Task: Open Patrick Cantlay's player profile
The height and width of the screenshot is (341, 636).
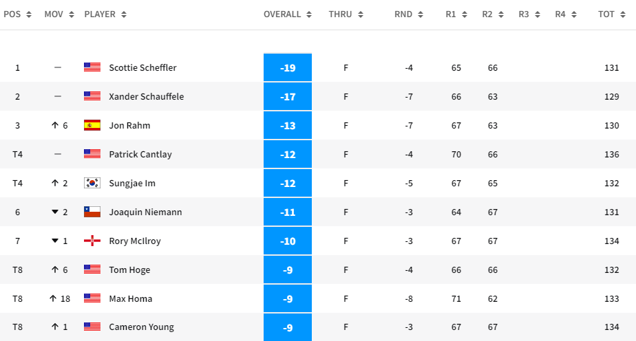Action: [x=140, y=154]
